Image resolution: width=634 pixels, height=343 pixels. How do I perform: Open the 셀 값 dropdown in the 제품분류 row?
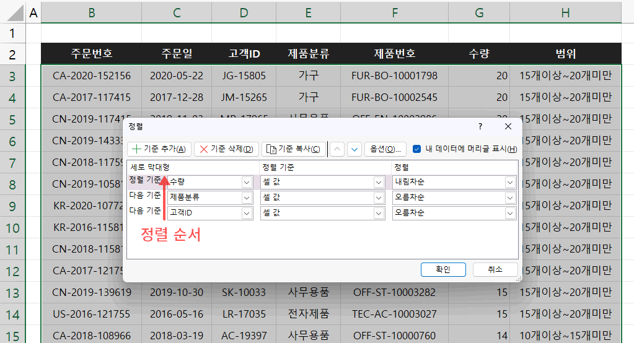pos(379,198)
